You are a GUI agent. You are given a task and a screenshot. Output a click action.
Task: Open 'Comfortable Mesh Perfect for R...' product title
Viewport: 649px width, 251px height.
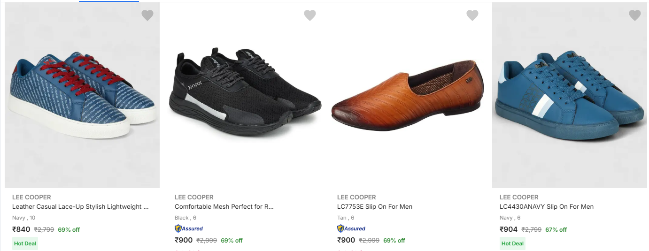[224, 206]
